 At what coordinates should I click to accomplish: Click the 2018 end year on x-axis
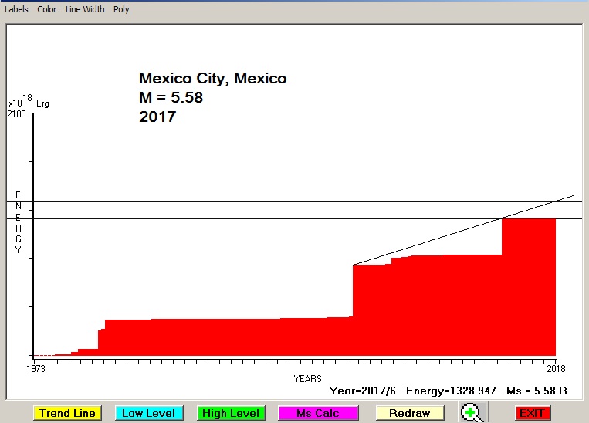click(556, 367)
